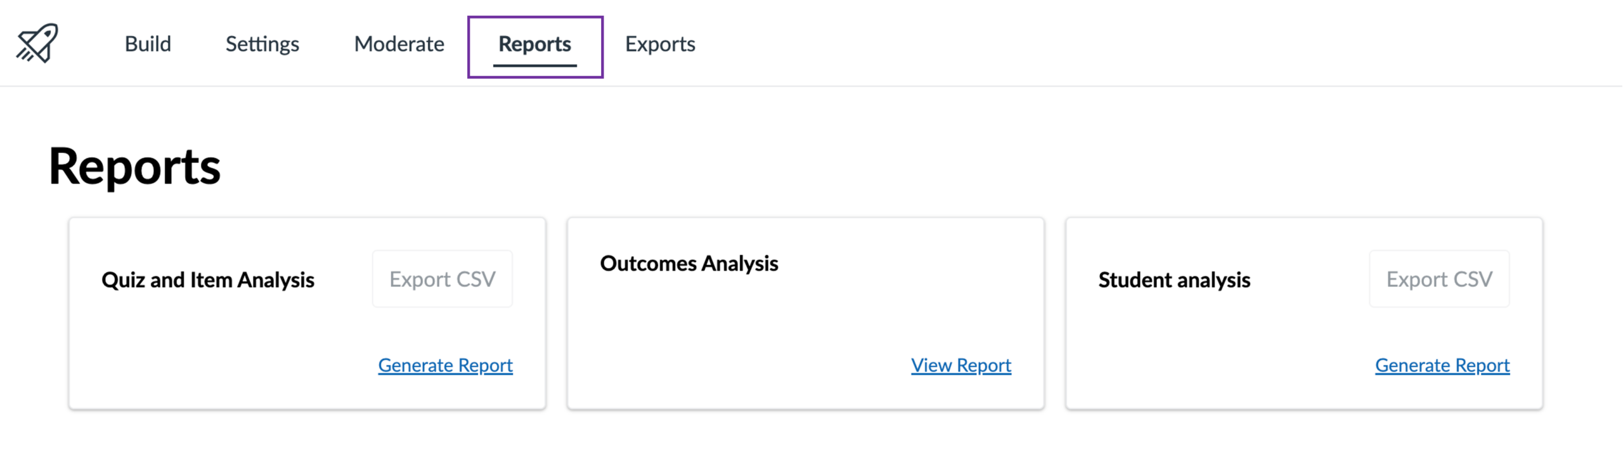Click the Student analysis heading

click(1174, 280)
